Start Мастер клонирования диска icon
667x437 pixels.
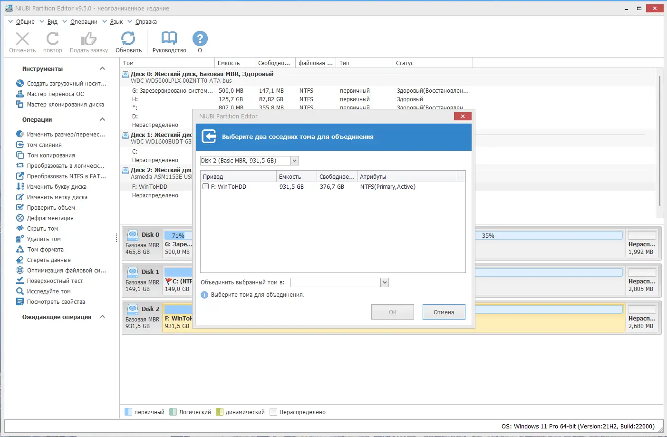[x=20, y=104]
